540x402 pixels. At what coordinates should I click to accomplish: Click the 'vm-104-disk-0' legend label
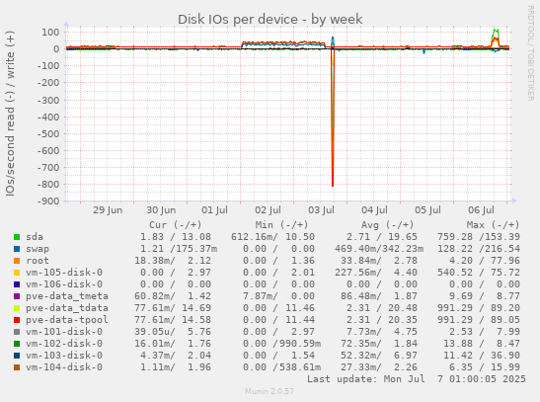coord(64,367)
